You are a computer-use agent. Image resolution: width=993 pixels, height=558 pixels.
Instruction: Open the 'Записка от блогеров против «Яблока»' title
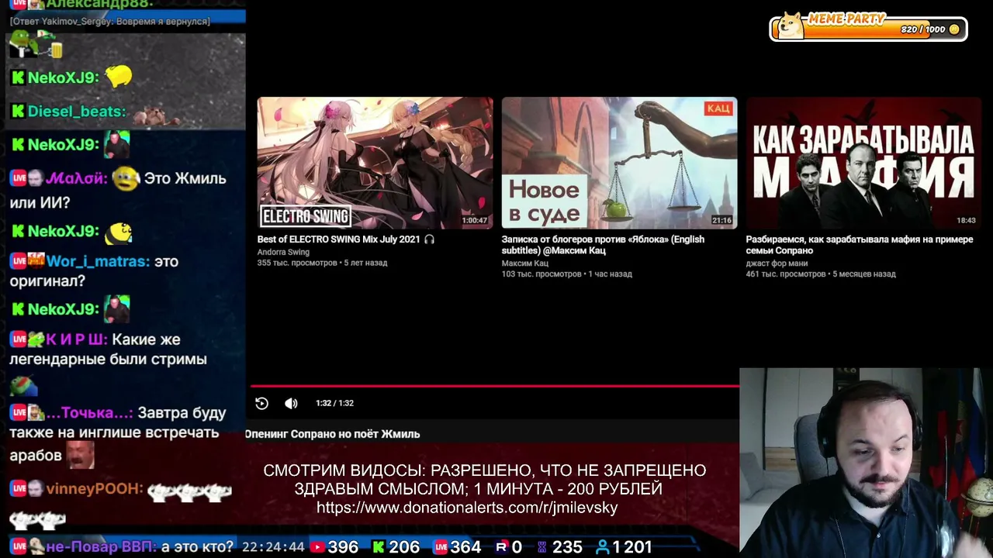coord(603,245)
